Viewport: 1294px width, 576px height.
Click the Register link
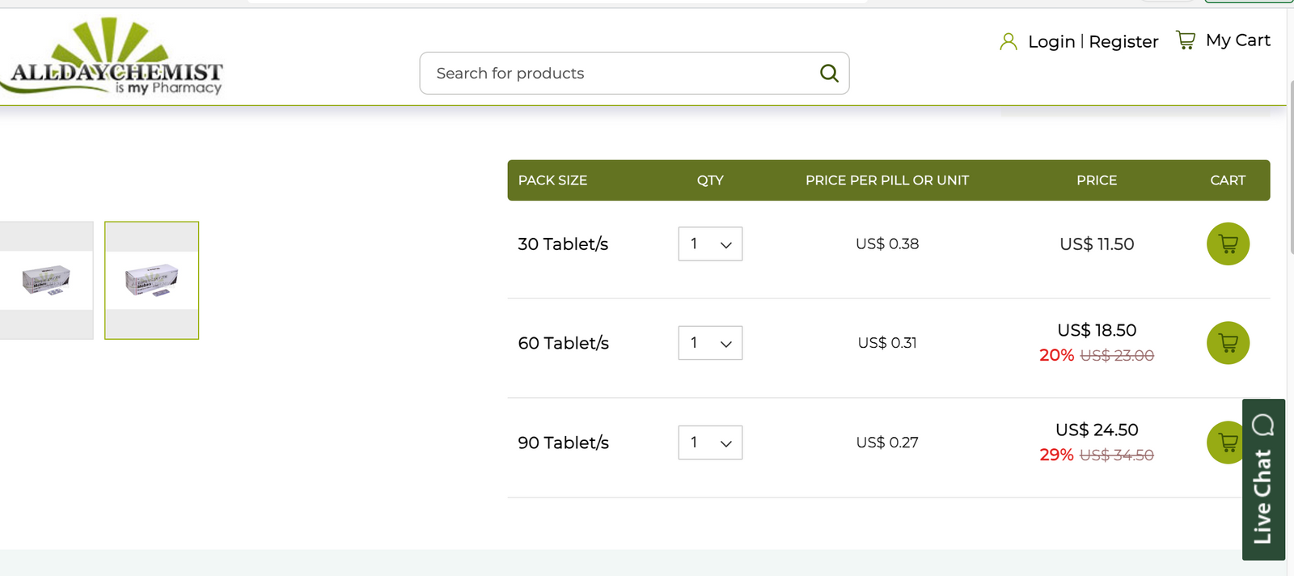coord(1123,41)
